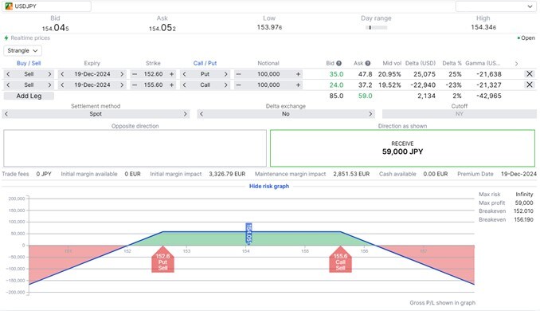Toggle Delta exchange No to next option
This screenshot has height=311, width=540.
pyautogui.click(x=370, y=114)
